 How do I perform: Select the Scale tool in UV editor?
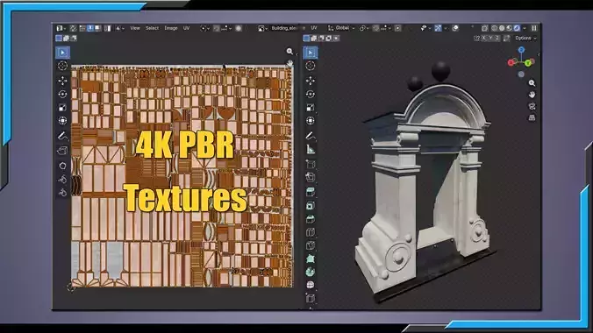pyautogui.click(x=62, y=108)
